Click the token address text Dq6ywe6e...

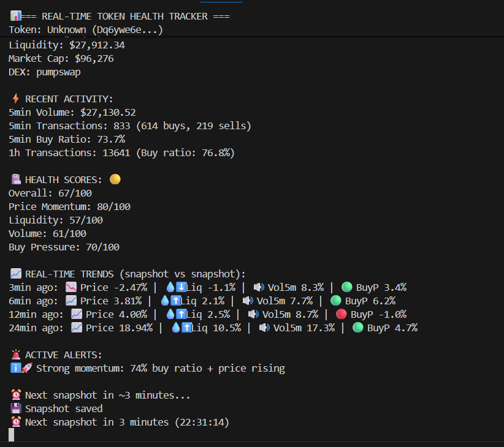[119, 30]
